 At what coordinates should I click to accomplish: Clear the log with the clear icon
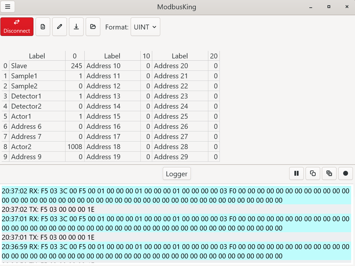pyautogui.click(x=329, y=173)
